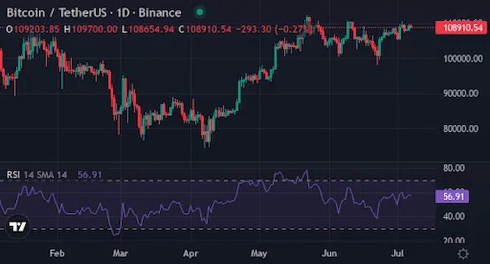Click the 40.00 RSI scale label
490x264 pixels.
click(454, 216)
